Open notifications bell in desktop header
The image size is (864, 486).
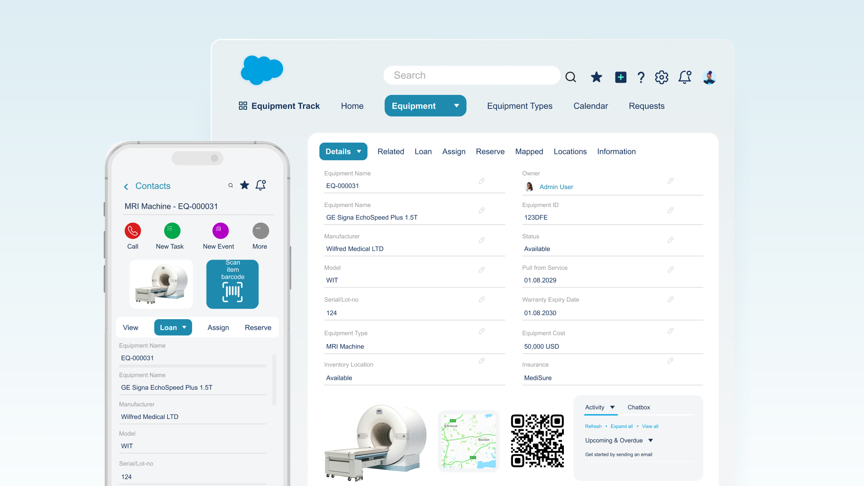pyautogui.click(x=685, y=77)
